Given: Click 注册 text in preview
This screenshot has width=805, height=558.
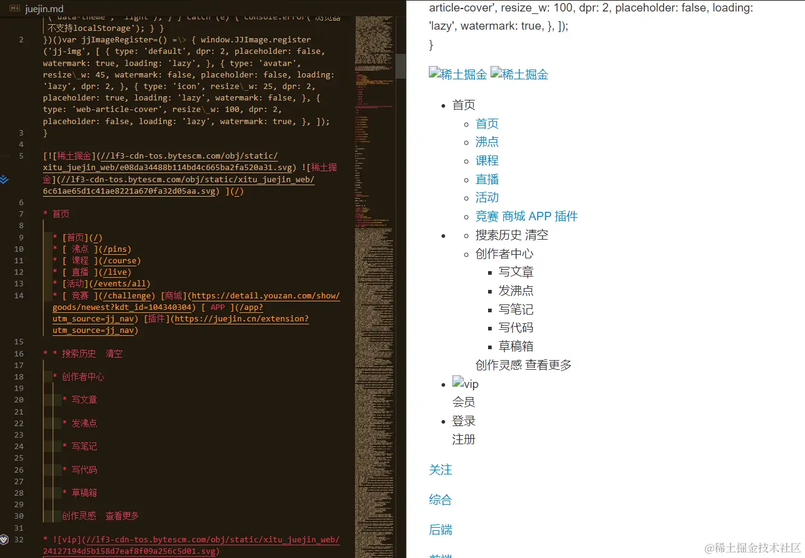Looking at the screenshot, I should coord(464,439).
